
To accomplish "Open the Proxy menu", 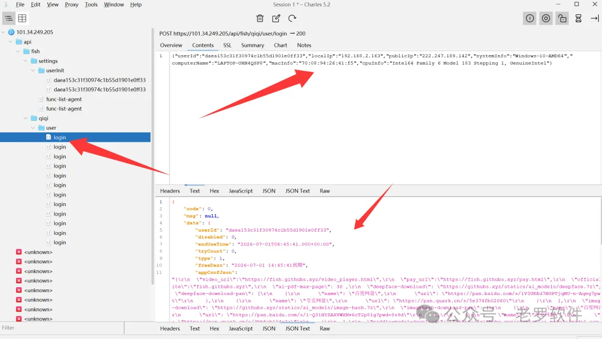I will [71, 4].
